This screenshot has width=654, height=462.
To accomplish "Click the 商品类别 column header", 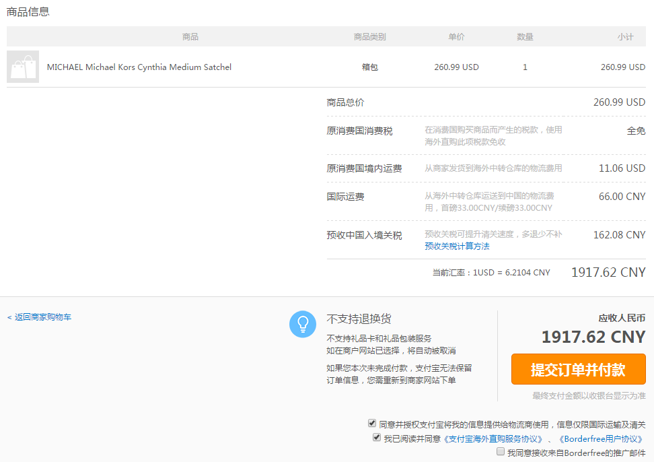I will click(369, 37).
